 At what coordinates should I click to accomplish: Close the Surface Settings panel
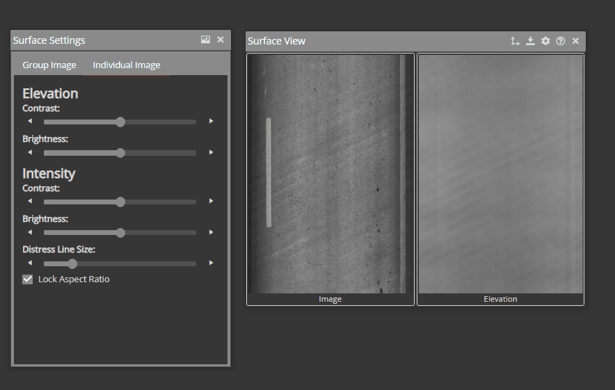tap(221, 40)
